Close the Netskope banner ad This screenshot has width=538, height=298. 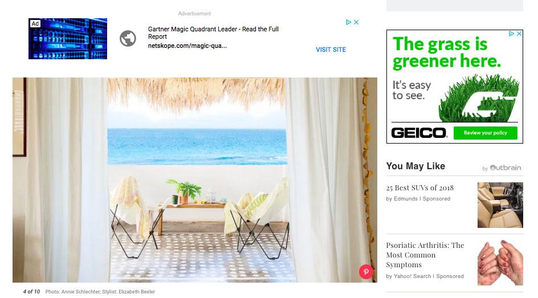356,22
